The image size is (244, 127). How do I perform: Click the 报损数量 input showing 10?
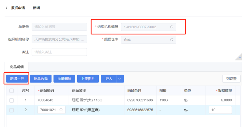220,110
